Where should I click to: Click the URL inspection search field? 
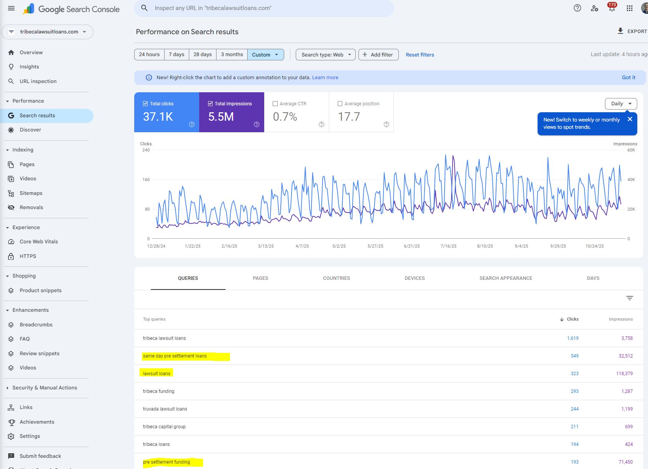[264, 8]
